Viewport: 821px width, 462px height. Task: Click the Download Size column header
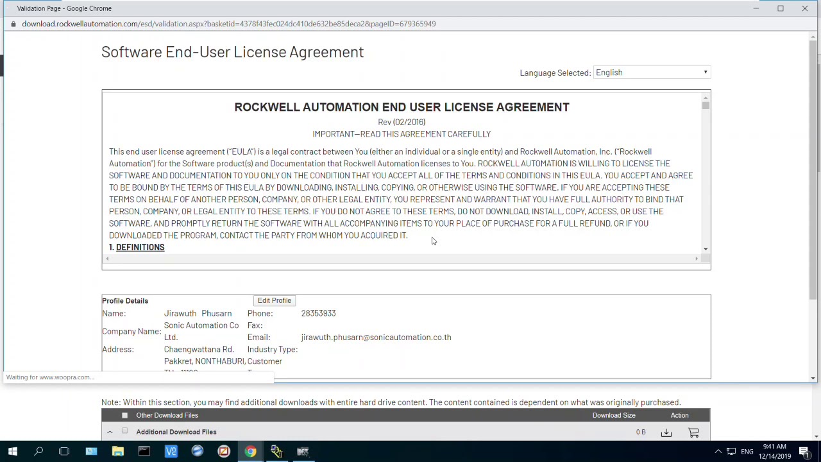click(613, 415)
